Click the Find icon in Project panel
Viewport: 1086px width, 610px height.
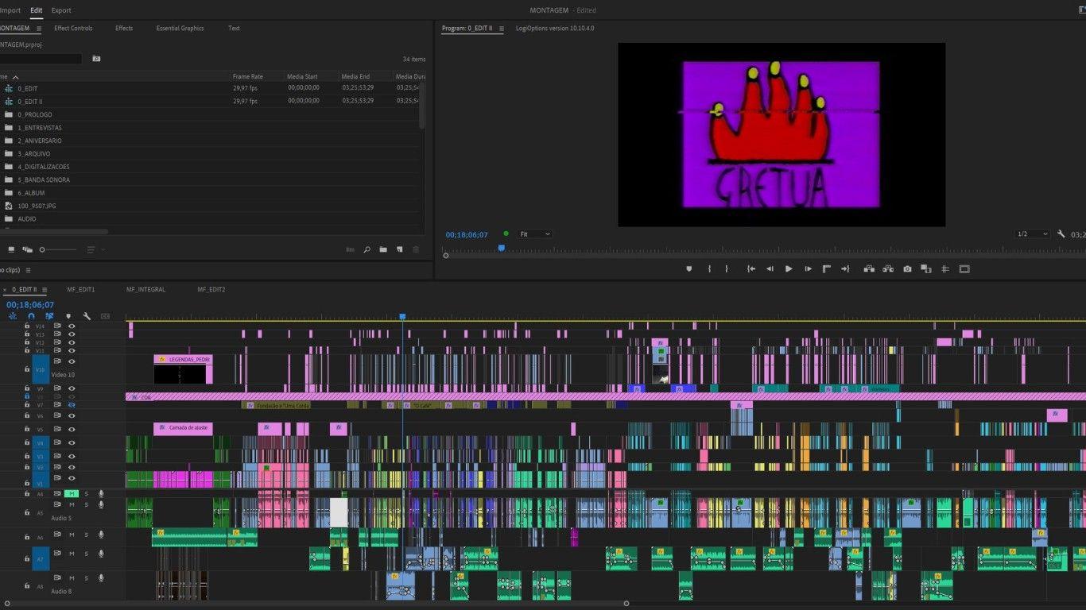tap(367, 249)
